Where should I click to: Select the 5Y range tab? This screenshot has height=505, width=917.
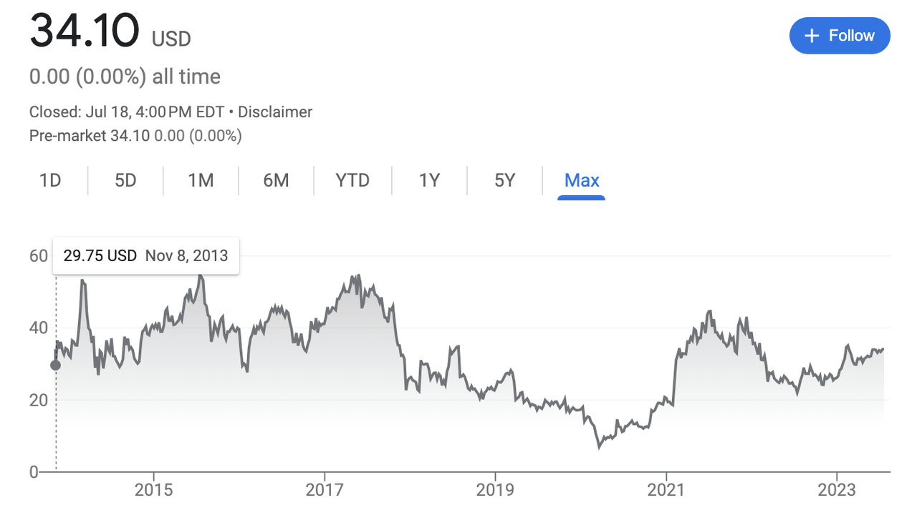coord(505,180)
